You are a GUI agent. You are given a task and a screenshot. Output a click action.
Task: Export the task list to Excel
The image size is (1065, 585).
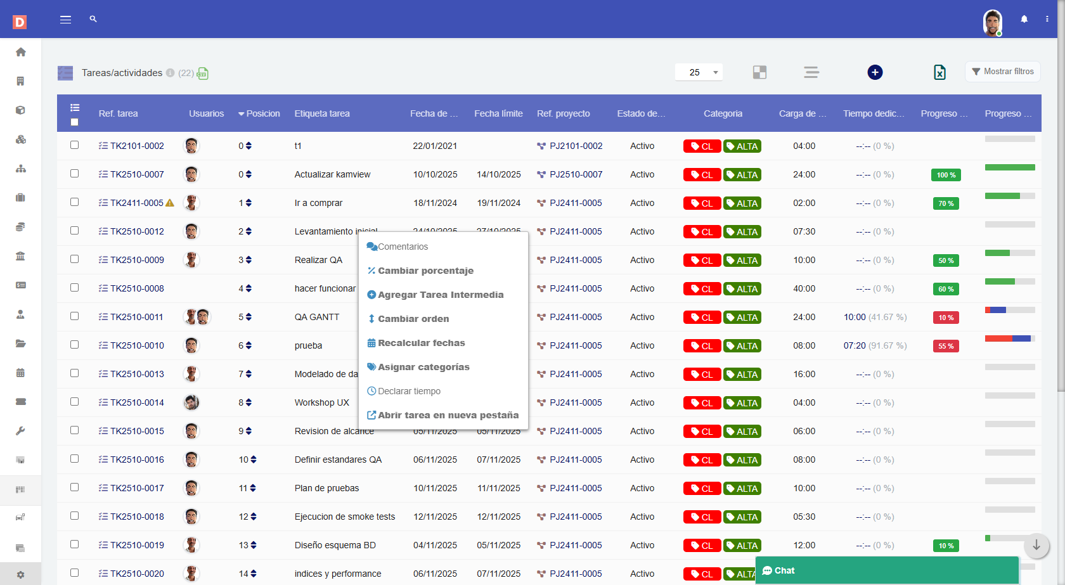point(940,72)
